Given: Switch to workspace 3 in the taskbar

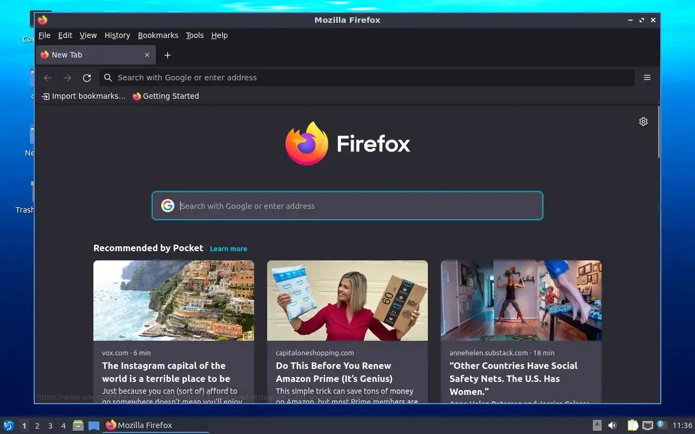Looking at the screenshot, I should tap(50, 426).
